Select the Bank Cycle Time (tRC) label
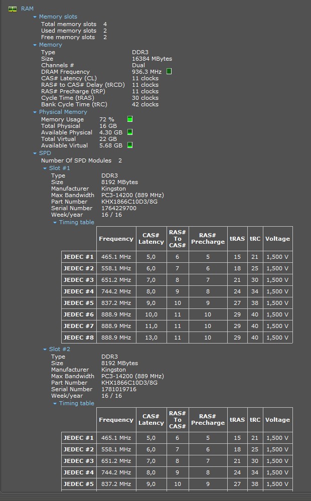The height and width of the screenshot is (501, 311). coord(74,104)
